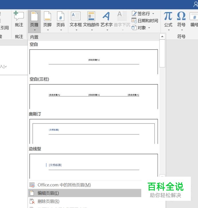Click the user account icon in title bar
This screenshot has height=208, width=198.
pyautogui.click(x=196, y=4)
